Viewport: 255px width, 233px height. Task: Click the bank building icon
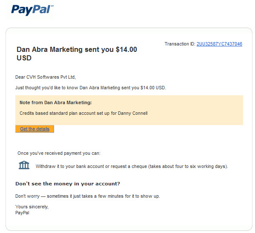24,165
